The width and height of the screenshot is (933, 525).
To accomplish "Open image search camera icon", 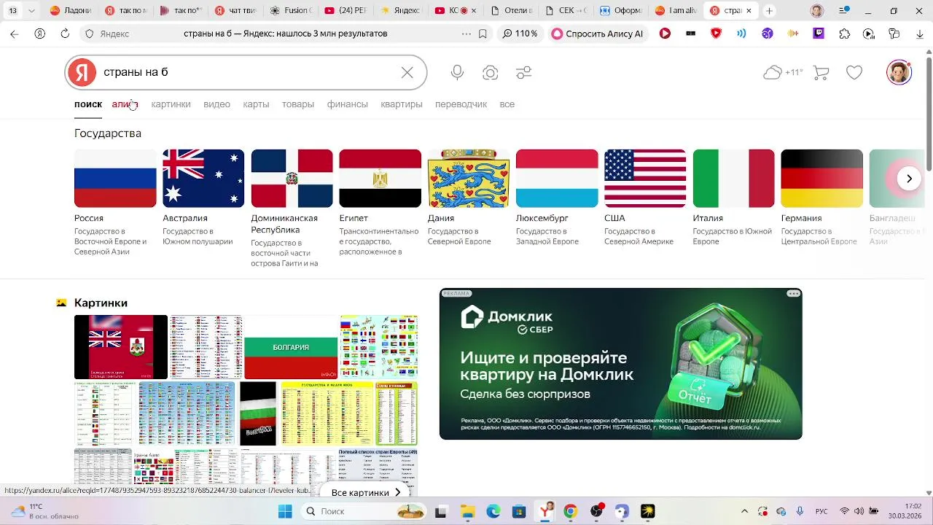I will coord(491,72).
